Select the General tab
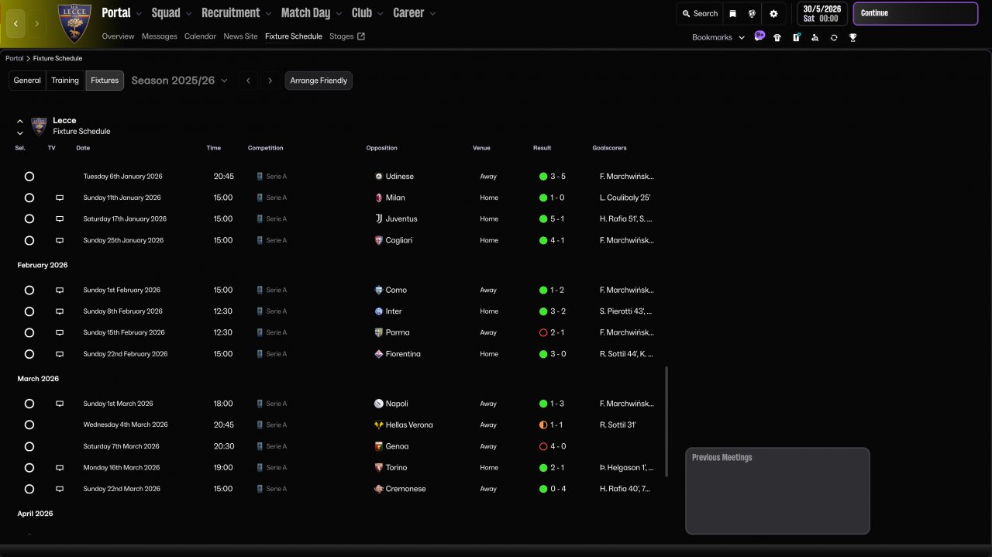This screenshot has height=557, width=992. (x=27, y=81)
